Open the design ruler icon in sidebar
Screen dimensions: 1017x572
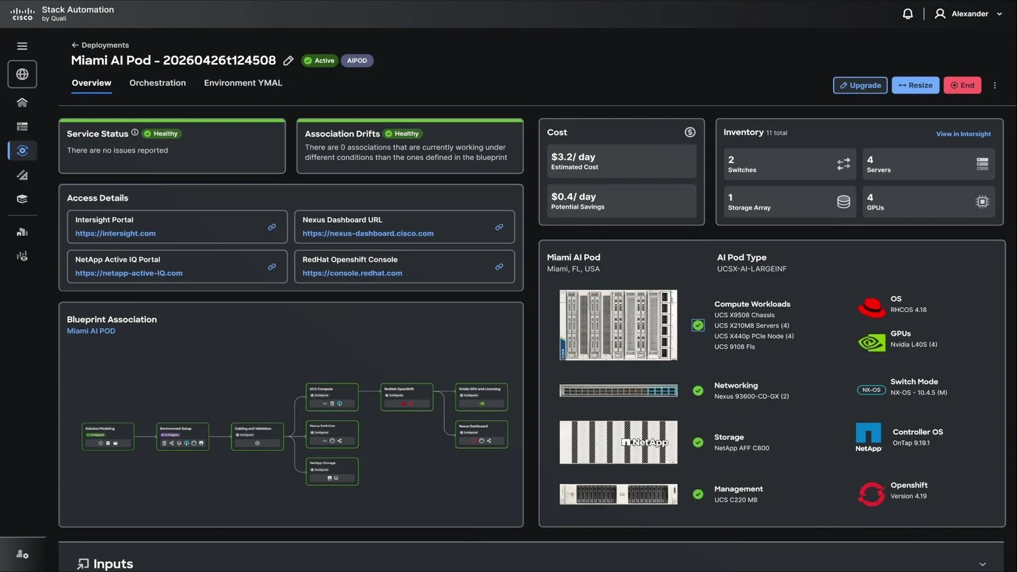click(x=22, y=175)
